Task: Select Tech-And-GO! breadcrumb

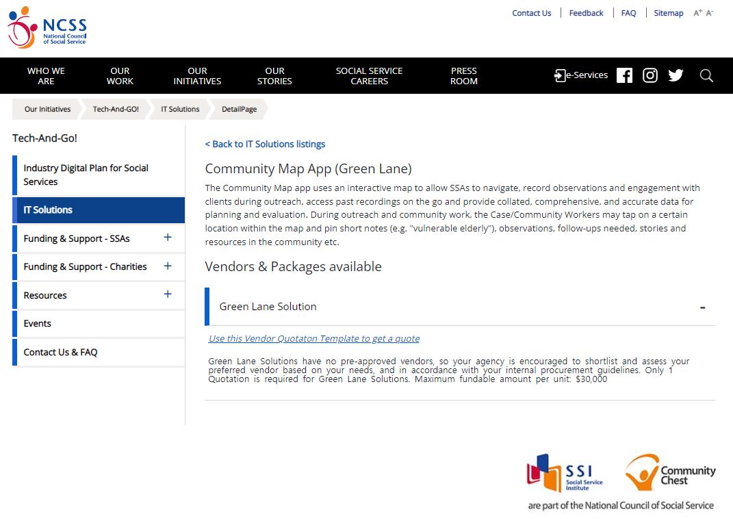Action: pos(116,109)
